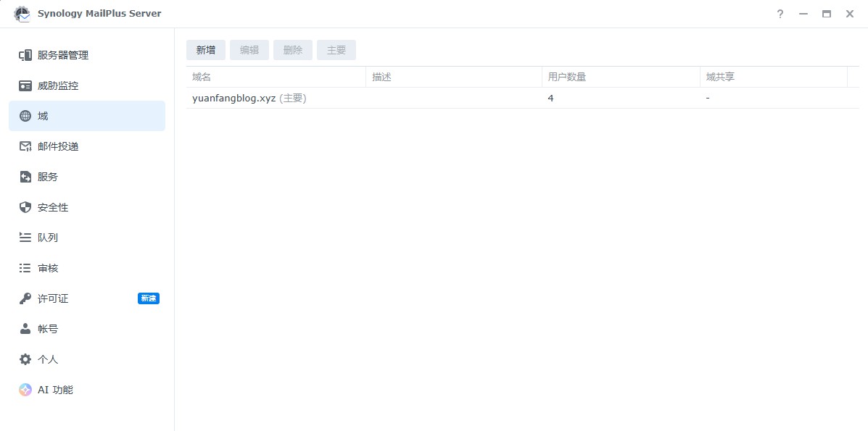Open the 服务器管理 section

[87, 55]
